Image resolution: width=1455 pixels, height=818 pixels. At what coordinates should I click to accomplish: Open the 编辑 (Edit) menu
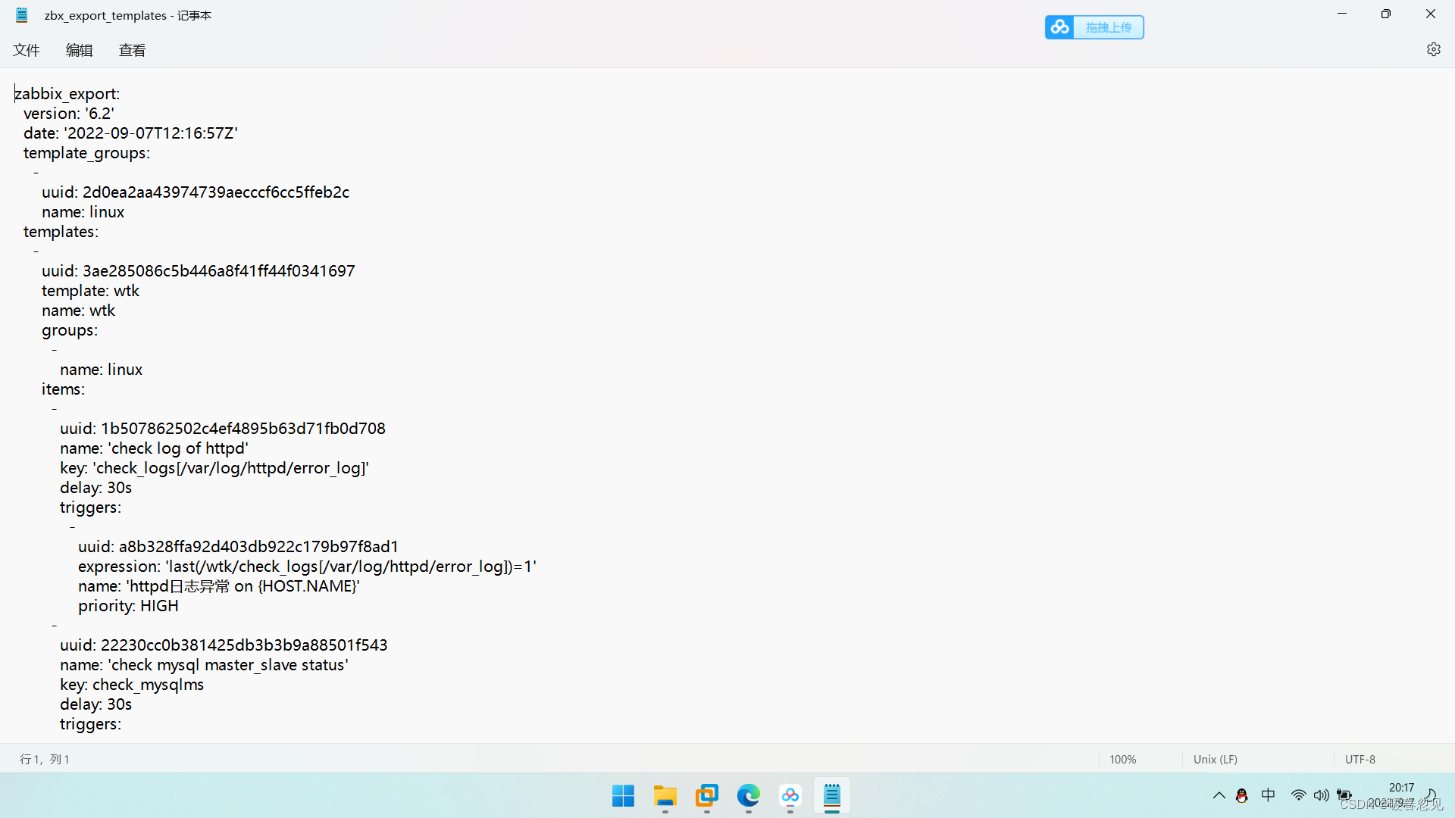80,50
